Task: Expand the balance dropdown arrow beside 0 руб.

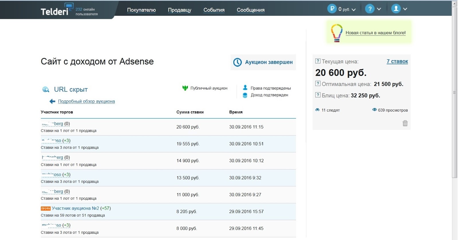Action: click(x=354, y=9)
